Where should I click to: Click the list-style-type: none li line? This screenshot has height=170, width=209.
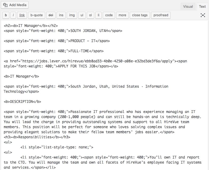point(57,147)
